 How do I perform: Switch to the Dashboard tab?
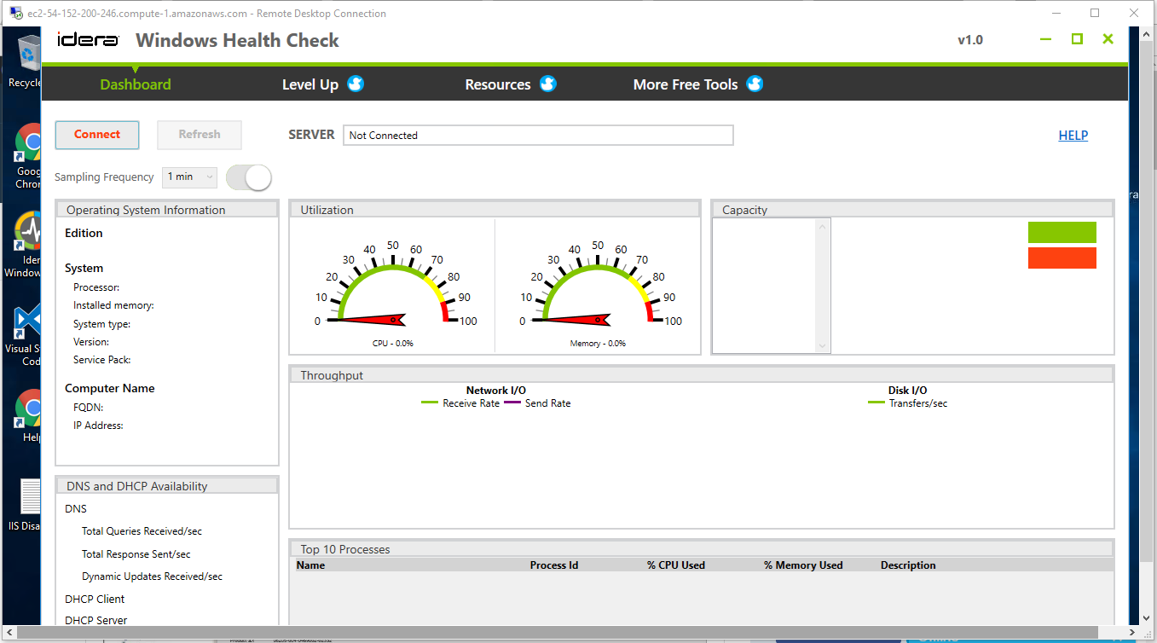[136, 84]
